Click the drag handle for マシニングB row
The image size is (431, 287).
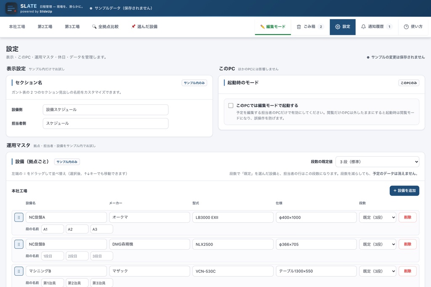tap(19, 271)
